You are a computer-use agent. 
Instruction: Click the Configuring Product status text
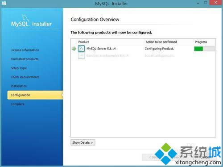[159, 49]
